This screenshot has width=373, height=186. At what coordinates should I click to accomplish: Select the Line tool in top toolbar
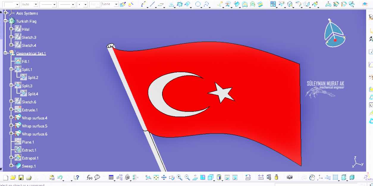click(152, 4)
